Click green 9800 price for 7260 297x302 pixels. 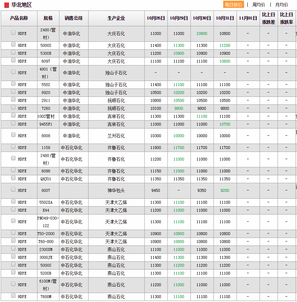[179, 108]
